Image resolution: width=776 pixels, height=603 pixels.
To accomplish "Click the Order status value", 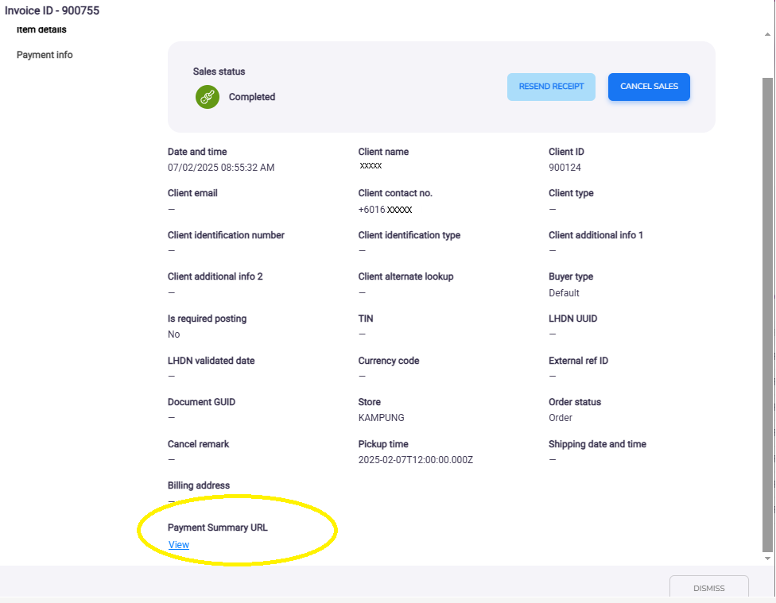I will click(x=559, y=417).
